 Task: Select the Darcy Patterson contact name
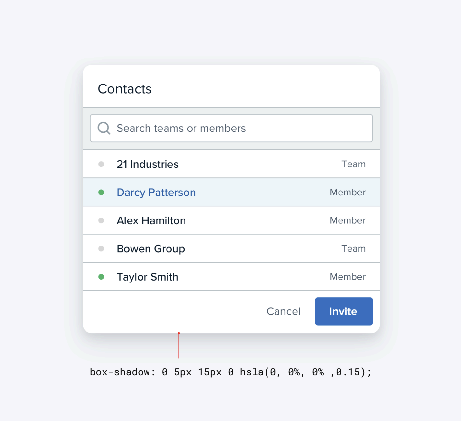(156, 193)
